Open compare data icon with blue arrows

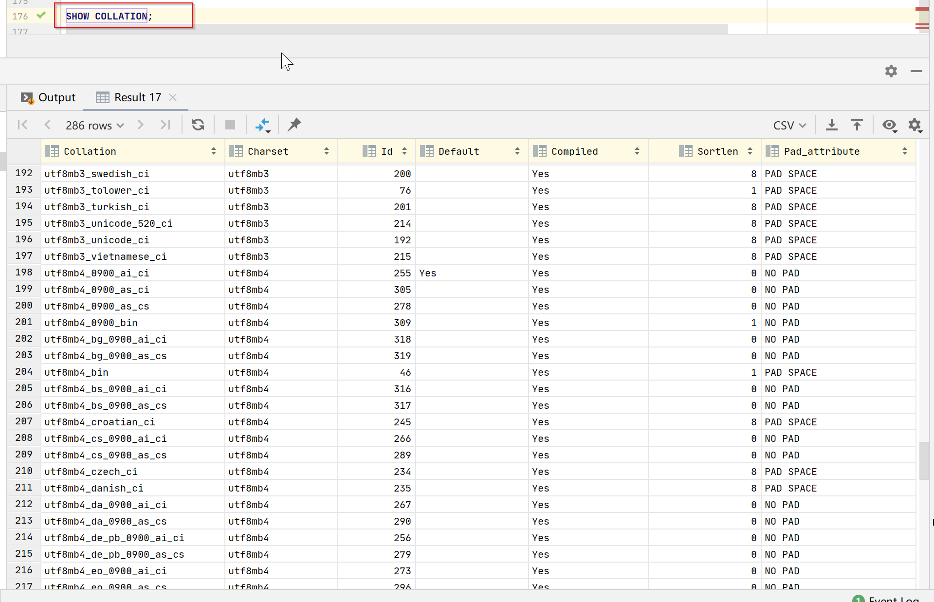pos(263,125)
